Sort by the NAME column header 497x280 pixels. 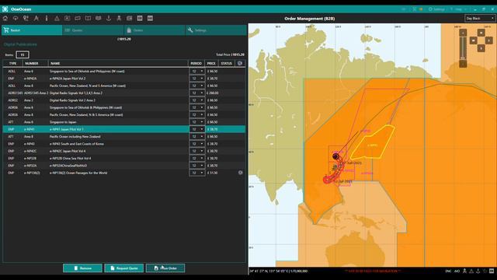tap(118, 64)
